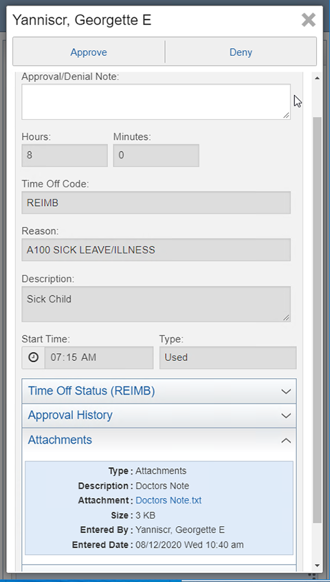Click the Sick Child description box
This screenshot has width=330, height=582.
156,304
